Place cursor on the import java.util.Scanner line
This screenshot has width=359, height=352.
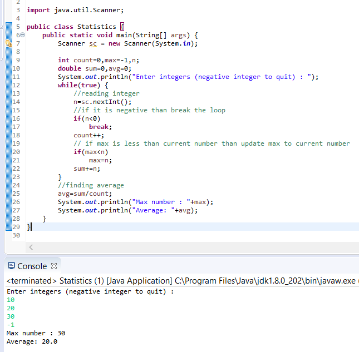coord(75,10)
